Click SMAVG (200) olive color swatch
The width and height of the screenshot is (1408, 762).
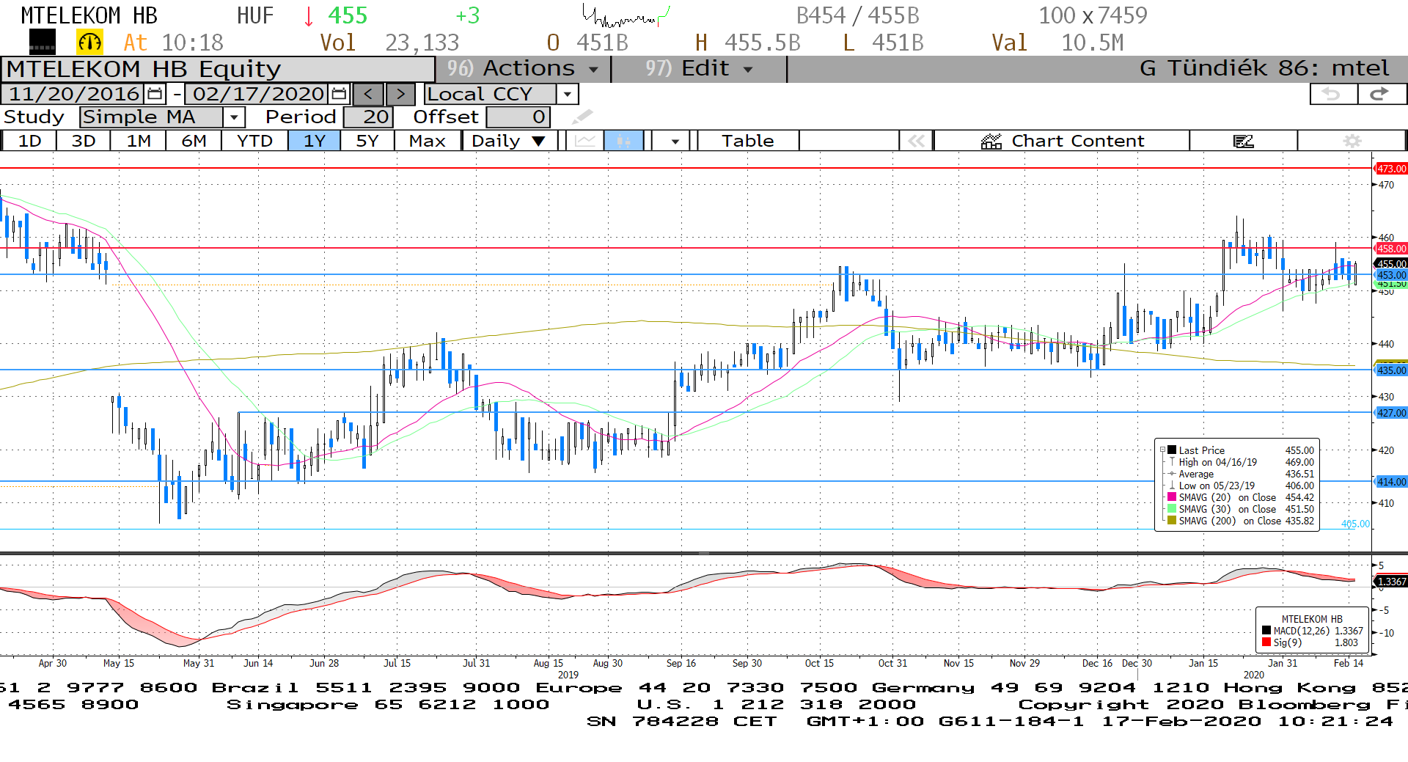point(1172,521)
